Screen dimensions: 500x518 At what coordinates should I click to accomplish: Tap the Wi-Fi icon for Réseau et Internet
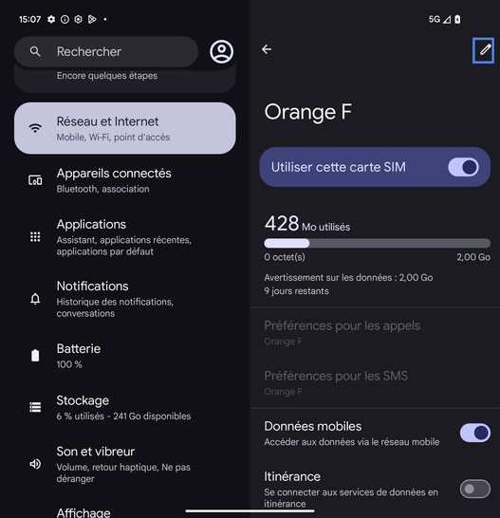(x=35, y=128)
